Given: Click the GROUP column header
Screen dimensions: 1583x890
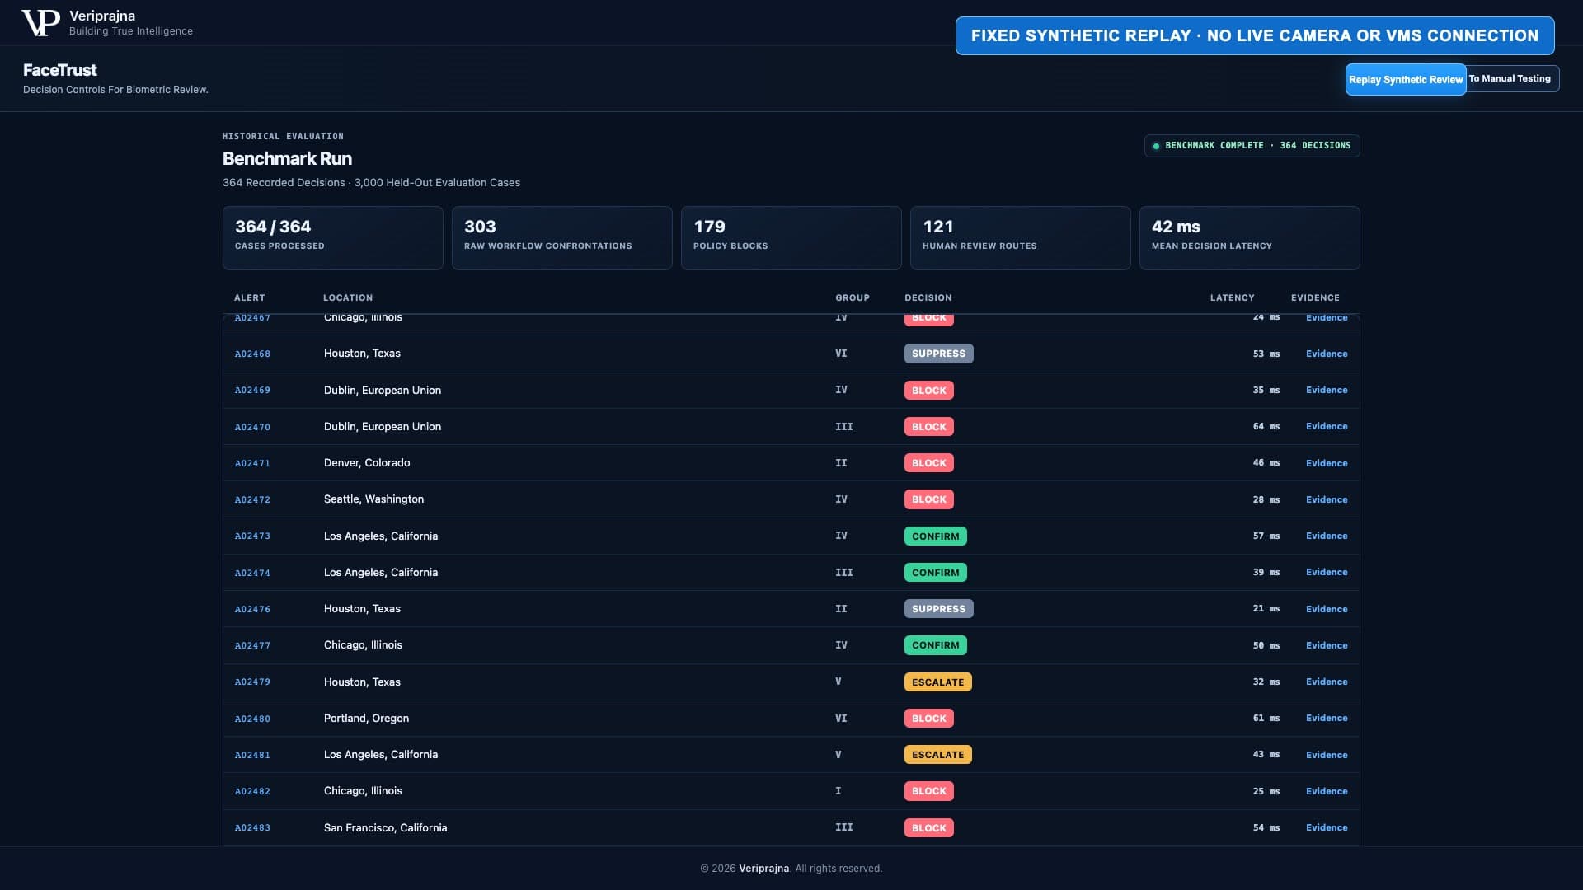Looking at the screenshot, I should [x=853, y=297].
